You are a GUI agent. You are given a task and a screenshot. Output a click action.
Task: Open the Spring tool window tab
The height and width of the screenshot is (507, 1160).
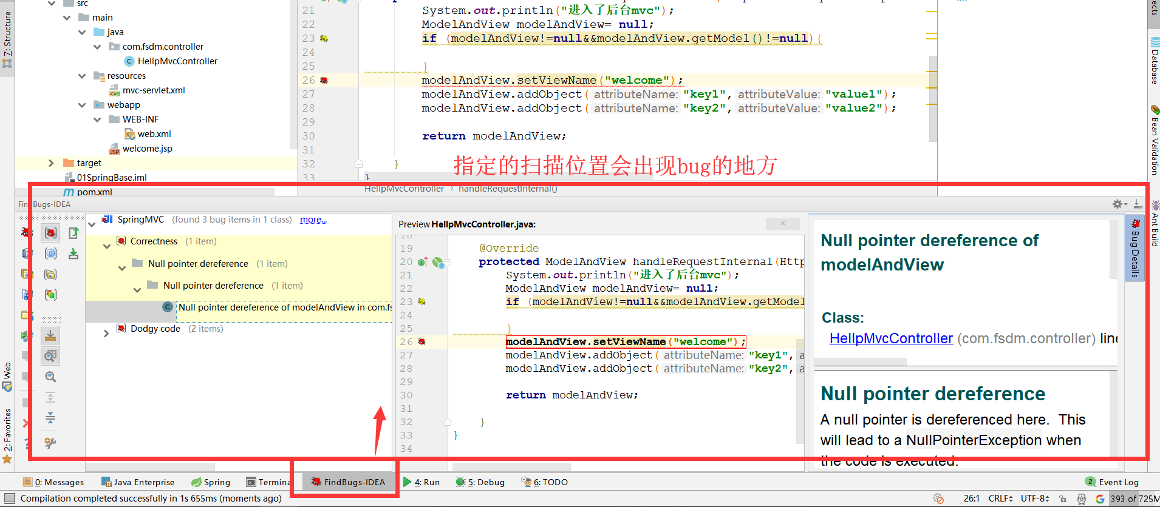pyautogui.click(x=211, y=482)
